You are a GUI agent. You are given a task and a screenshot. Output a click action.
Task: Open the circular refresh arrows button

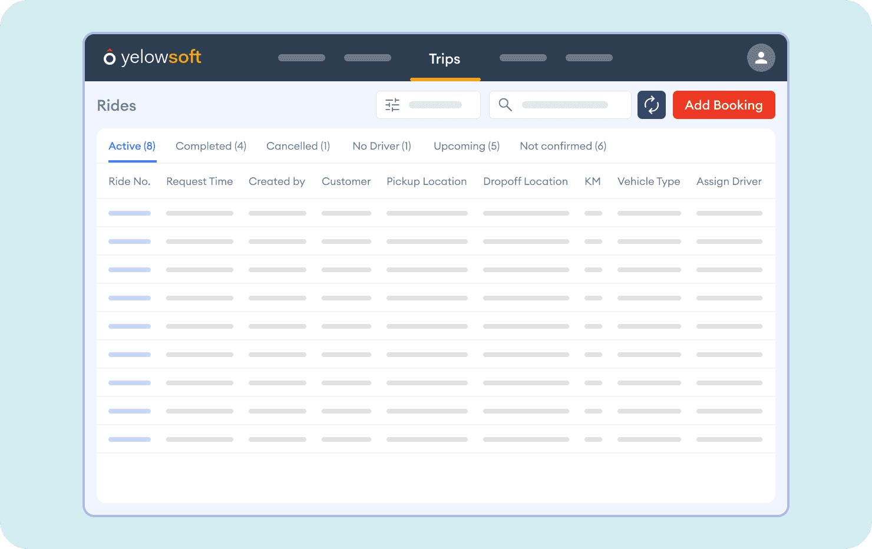pyautogui.click(x=651, y=105)
